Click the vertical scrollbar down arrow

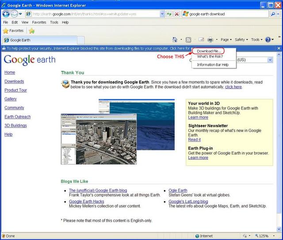click(x=279, y=229)
